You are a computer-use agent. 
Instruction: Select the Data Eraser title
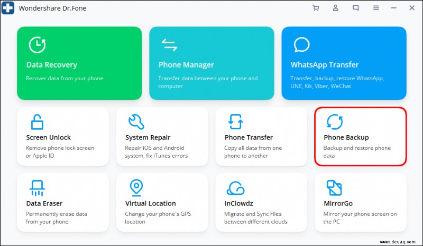(x=44, y=203)
